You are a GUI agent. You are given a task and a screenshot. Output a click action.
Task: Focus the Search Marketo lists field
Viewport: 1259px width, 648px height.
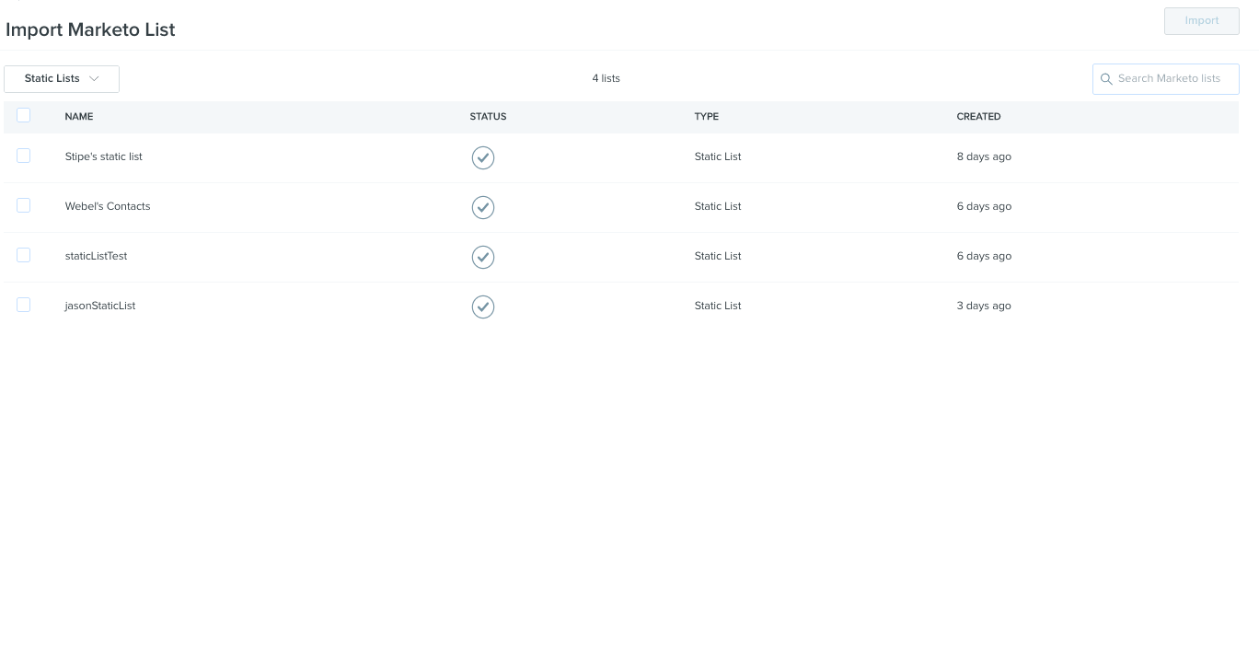1166,79
